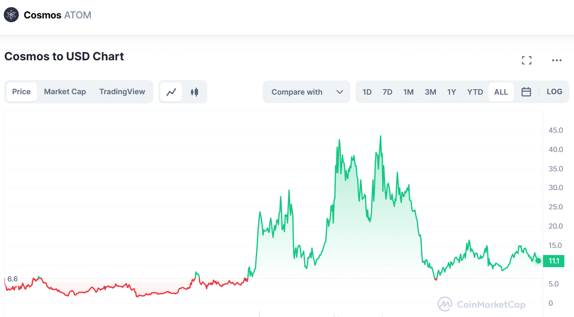Click the 25.0 axis label
Image resolution: width=574 pixels, height=317 pixels.
point(556,207)
